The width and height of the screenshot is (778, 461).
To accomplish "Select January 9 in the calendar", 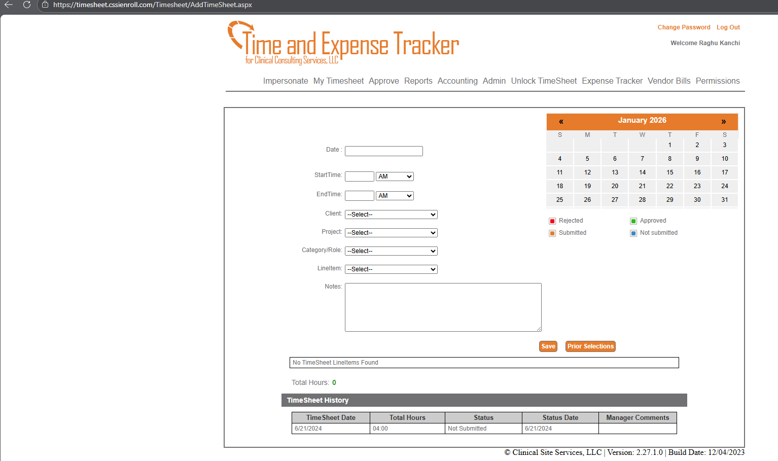I will pyautogui.click(x=697, y=159).
